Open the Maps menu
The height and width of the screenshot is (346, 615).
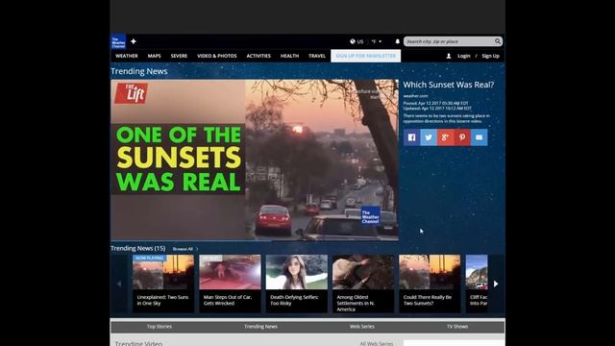pyautogui.click(x=154, y=56)
